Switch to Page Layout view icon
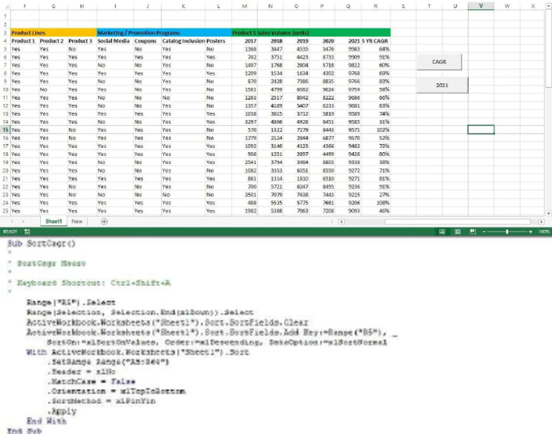Image resolution: width=552 pixels, height=434 pixels. click(x=459, y=232)
